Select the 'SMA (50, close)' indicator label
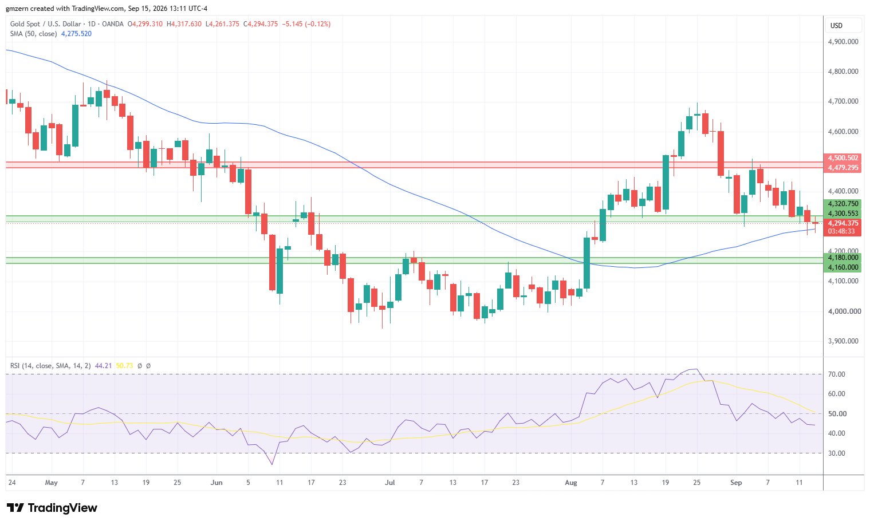870x525 pixels. [x=33, y=34]
